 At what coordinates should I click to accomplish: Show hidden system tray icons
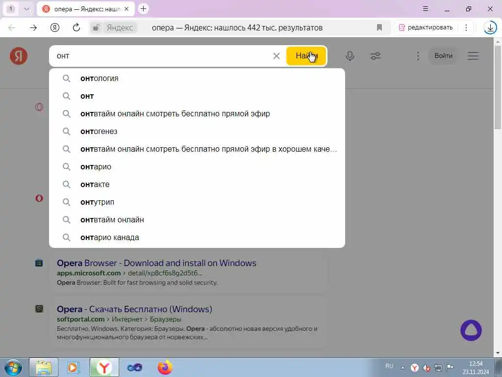tap(402, 368)
